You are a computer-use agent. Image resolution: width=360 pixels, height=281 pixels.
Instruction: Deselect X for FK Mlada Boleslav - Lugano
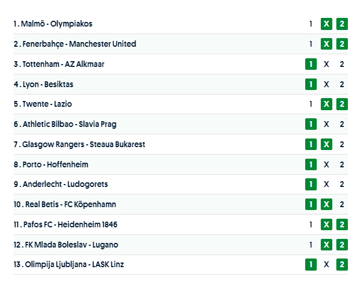coord(326,245)
